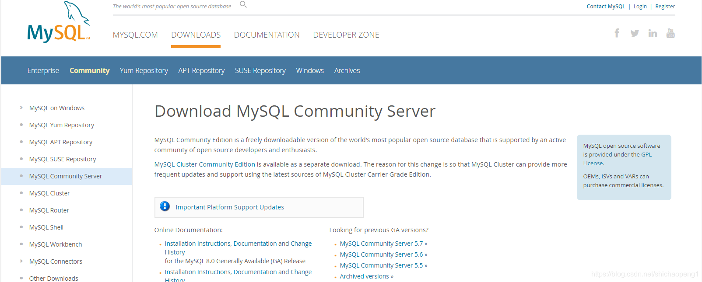
Task: Open the Archived versions link
Action: pyautogui.click(x=367, y=276)
